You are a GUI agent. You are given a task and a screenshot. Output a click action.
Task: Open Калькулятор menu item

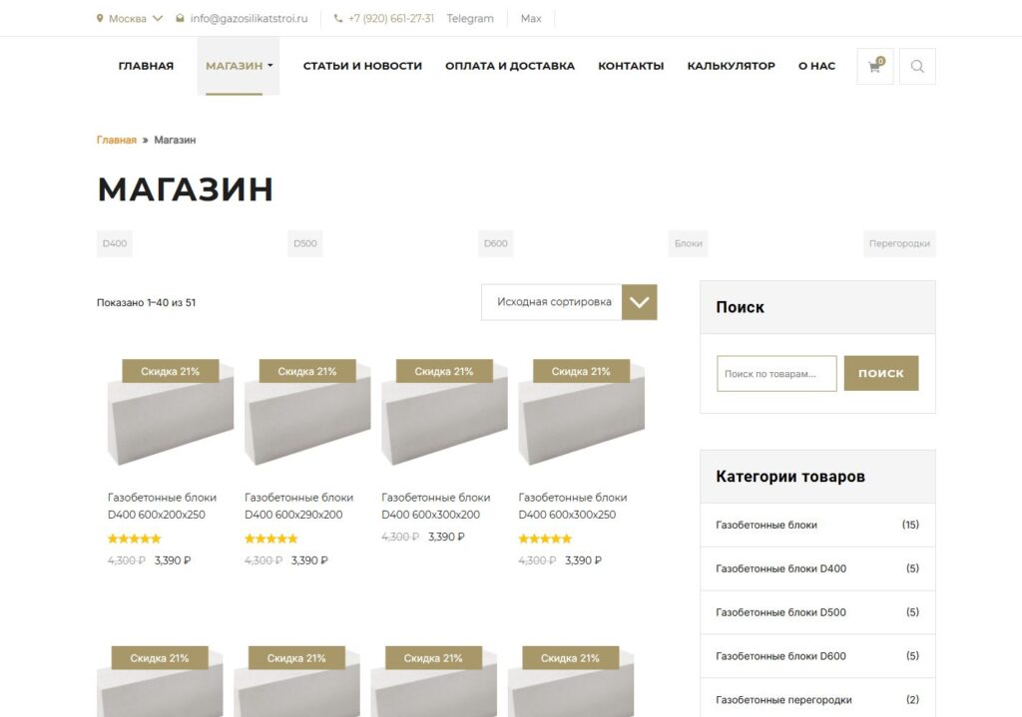click(731, 66)
